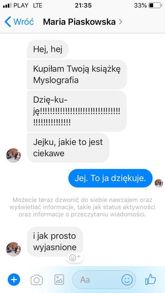Image resolution: width=165 pixels, height=293 pixels.
Task: Tap the battery indicator in the status bar
Action: coord(155,5)
